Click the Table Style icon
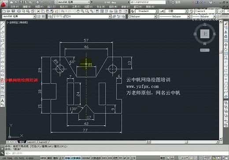Viewport: 229px width, 160px height. click(192, 11)
